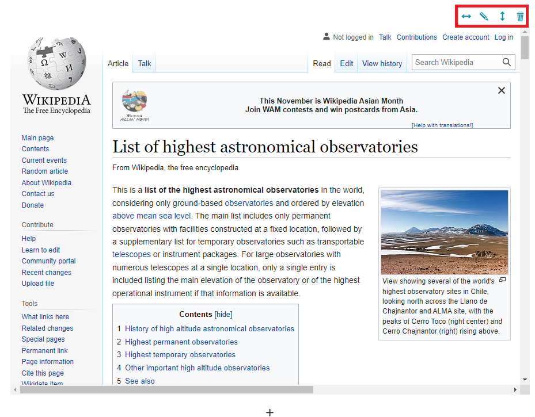Click the search magnifier icon
This screenshot has height=417, width=535.
(x=507, y=62)
